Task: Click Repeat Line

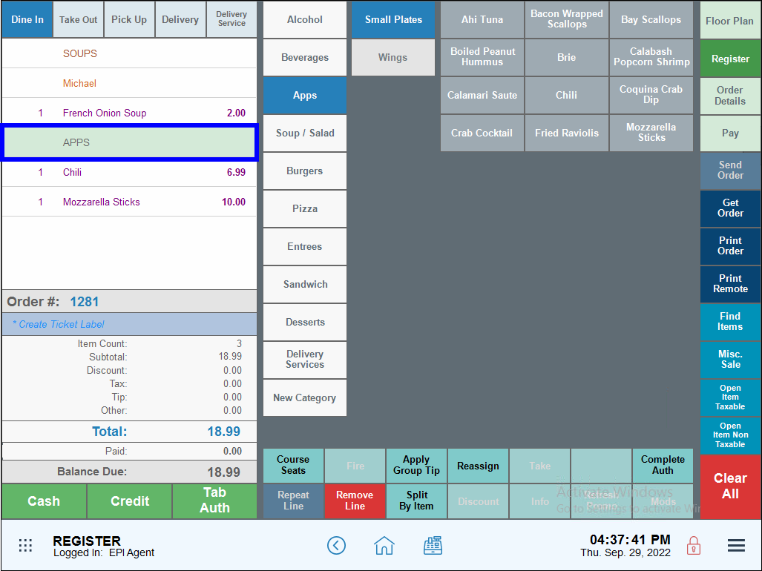Action: 293,501
